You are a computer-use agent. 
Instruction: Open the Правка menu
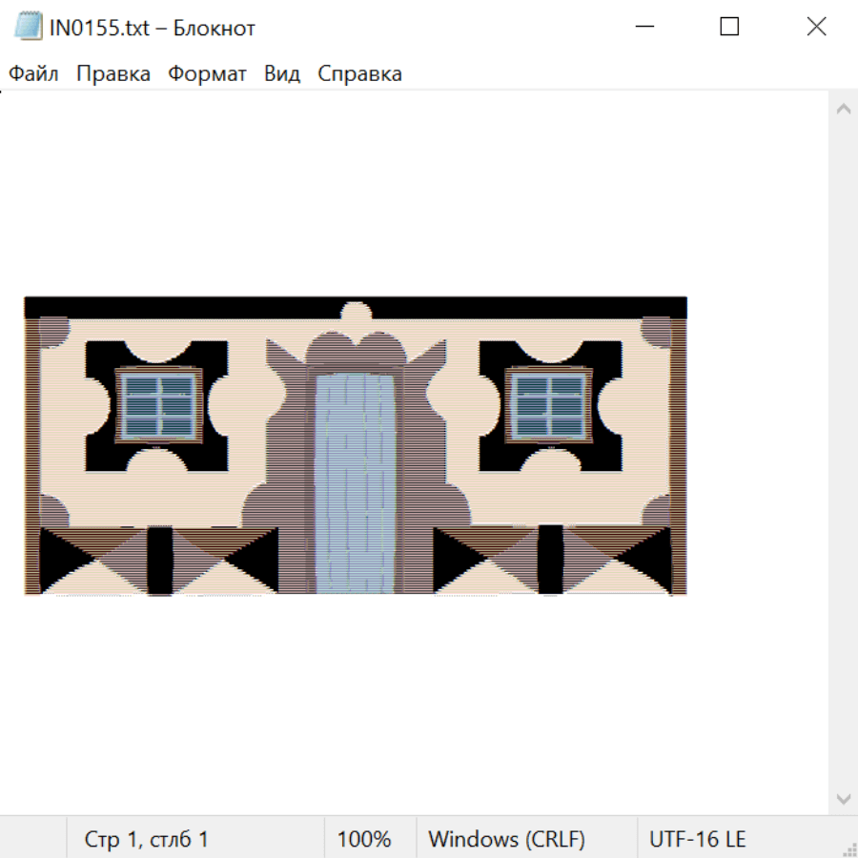click(x=113, y=74)
